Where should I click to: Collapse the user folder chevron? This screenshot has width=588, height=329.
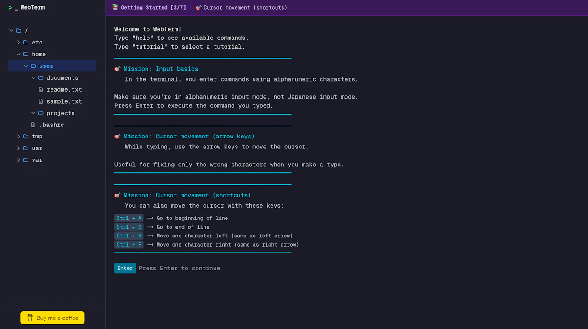[x=26, y=66]
